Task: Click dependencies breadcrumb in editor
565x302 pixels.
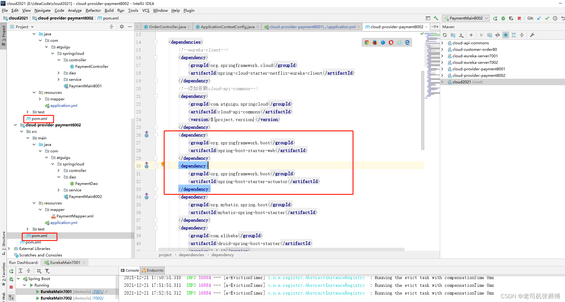Action: tap(191, 255)
